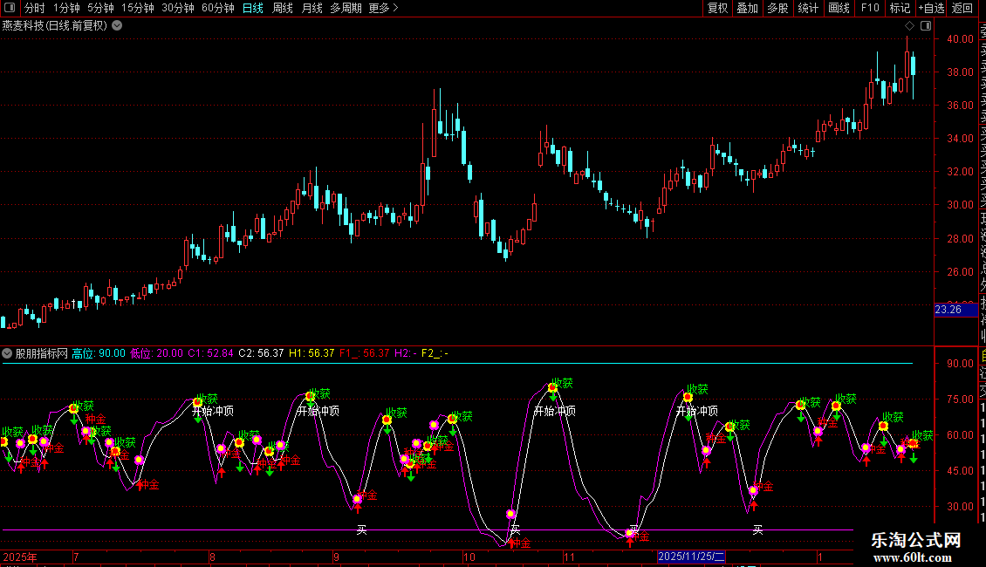
Task: Open the 统计 statistics tool
Action: click(x=808, y=8)
